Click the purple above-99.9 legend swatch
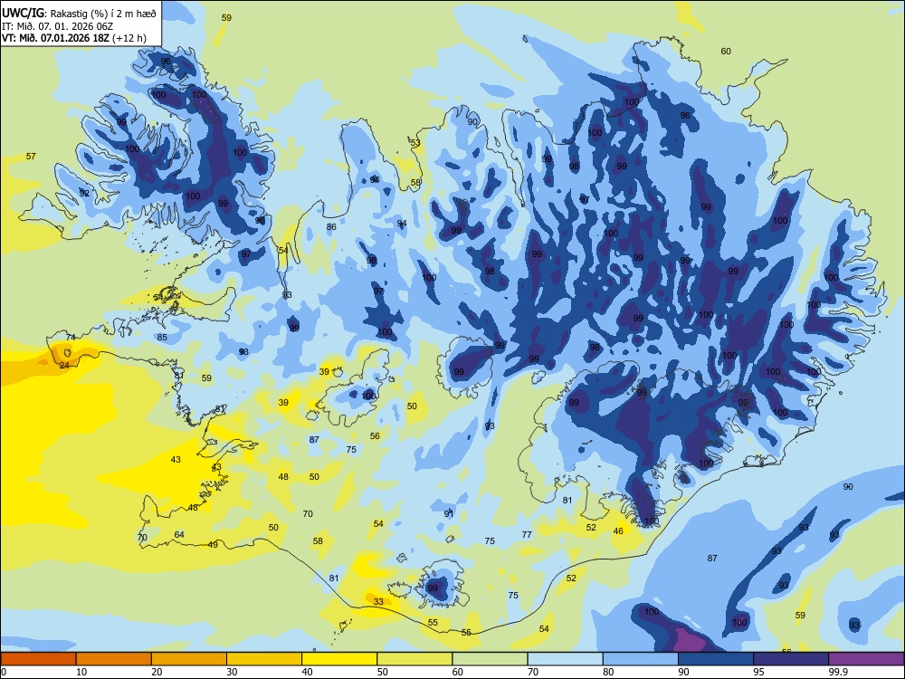The image size is (905, 679). tap(866, 659)
